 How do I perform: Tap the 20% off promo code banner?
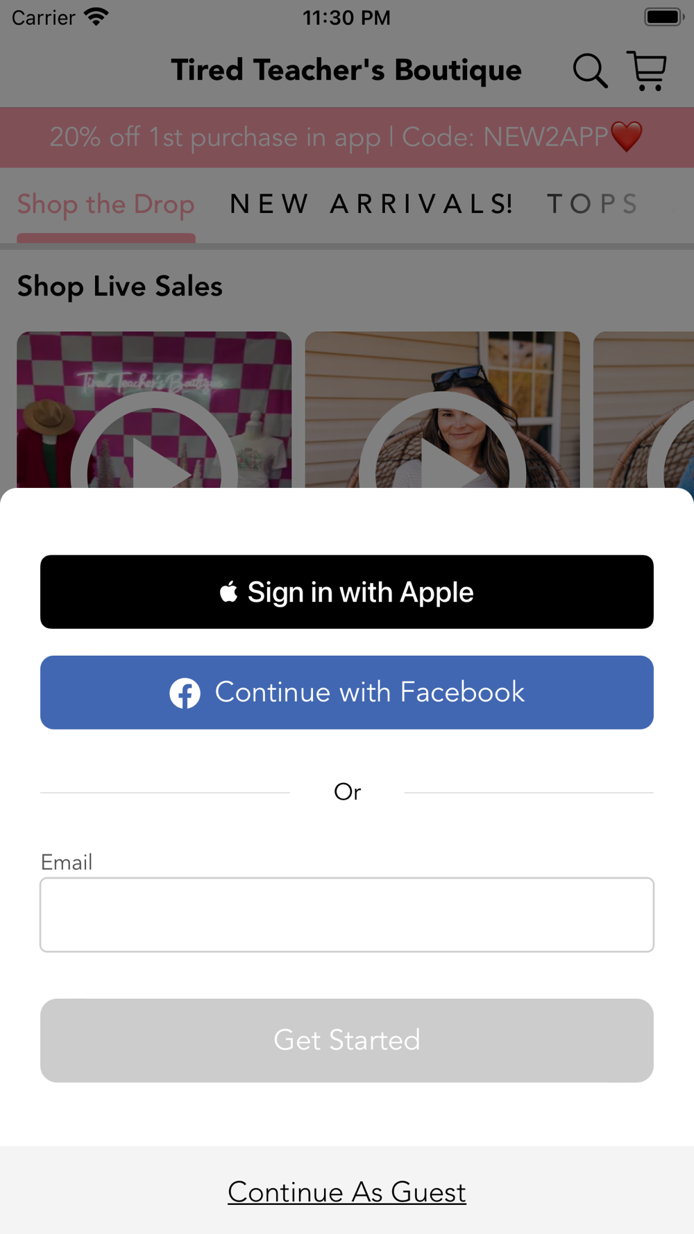point(347,137)
